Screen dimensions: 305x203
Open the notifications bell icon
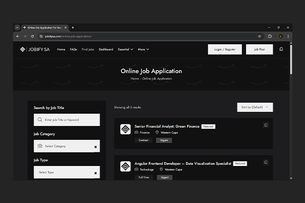(281, 49)
